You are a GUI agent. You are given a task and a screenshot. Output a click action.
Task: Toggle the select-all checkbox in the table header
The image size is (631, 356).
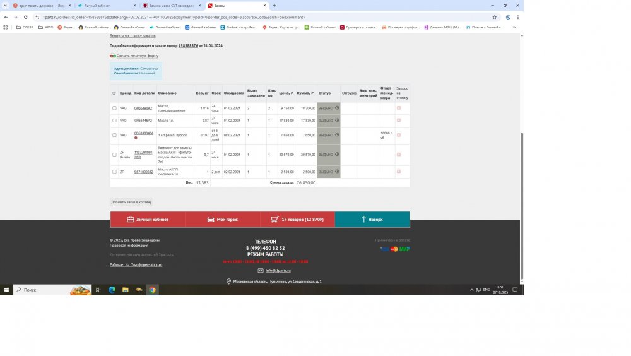click(x=114, y=93)
